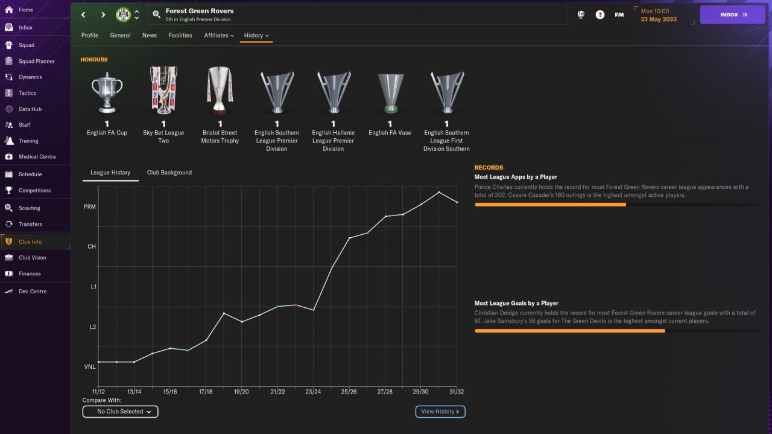Expand the Affiliates dropdown
The width and height of the screenshot is (772, 434).
(x=219, y=36)
